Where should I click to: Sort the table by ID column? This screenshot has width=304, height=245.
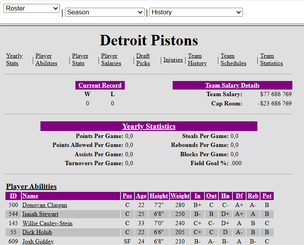click(13, 196)
